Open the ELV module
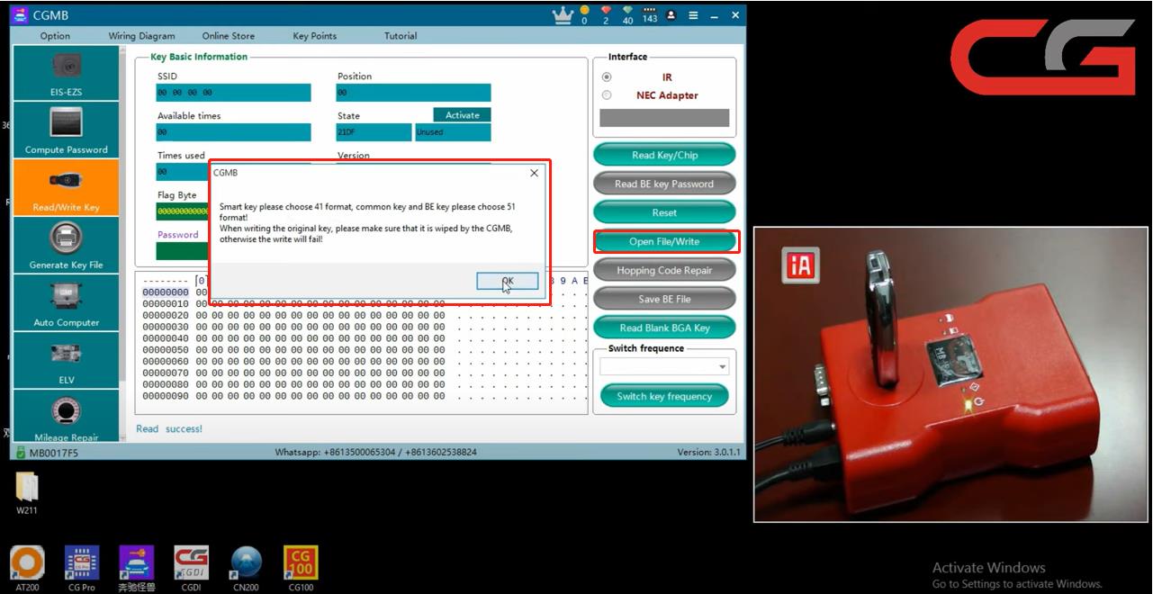Viewport: 1153px width, 594px height. [x=67, y=361]
